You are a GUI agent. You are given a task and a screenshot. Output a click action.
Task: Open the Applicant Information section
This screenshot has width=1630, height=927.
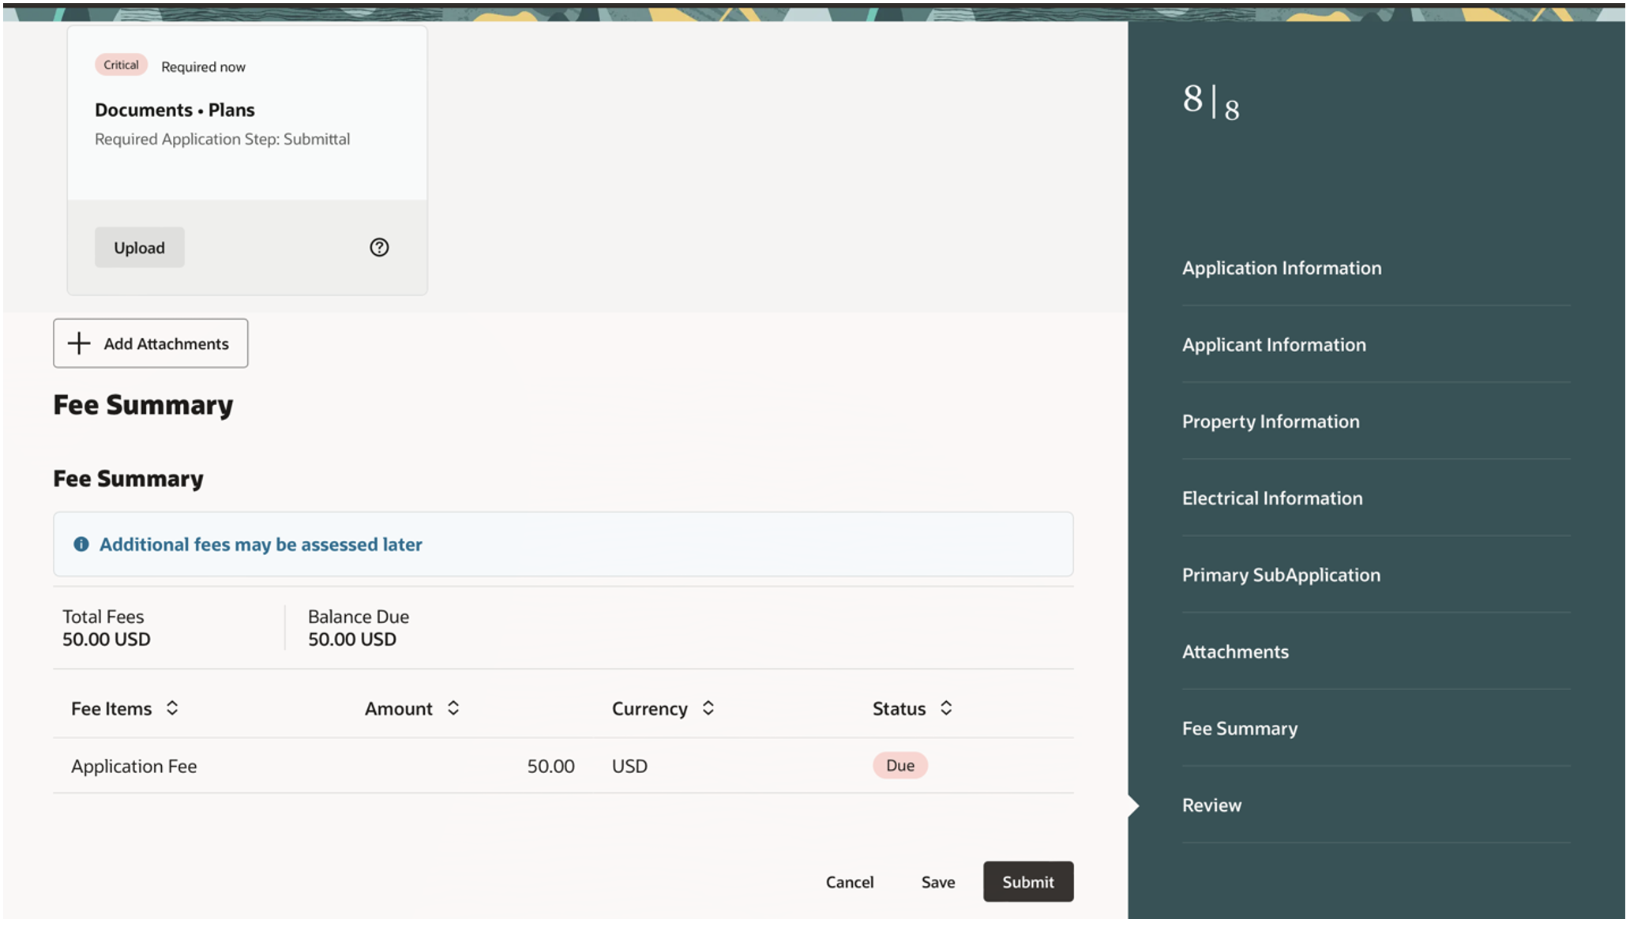point(1273,344)
